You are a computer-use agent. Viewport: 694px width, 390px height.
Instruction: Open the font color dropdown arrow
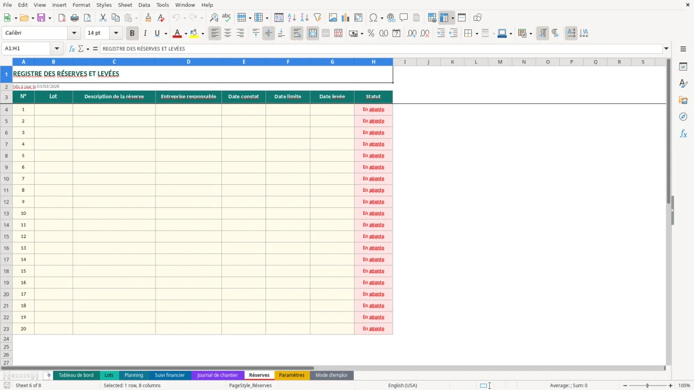(186, 34)
